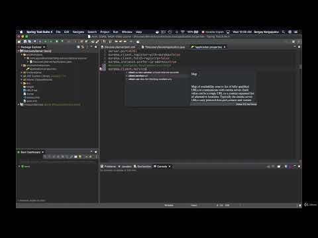This screenshot has width=318, height=238.
Task: Click line 2 eureka.client.register-with-eureka property
Action: (144, 55)
